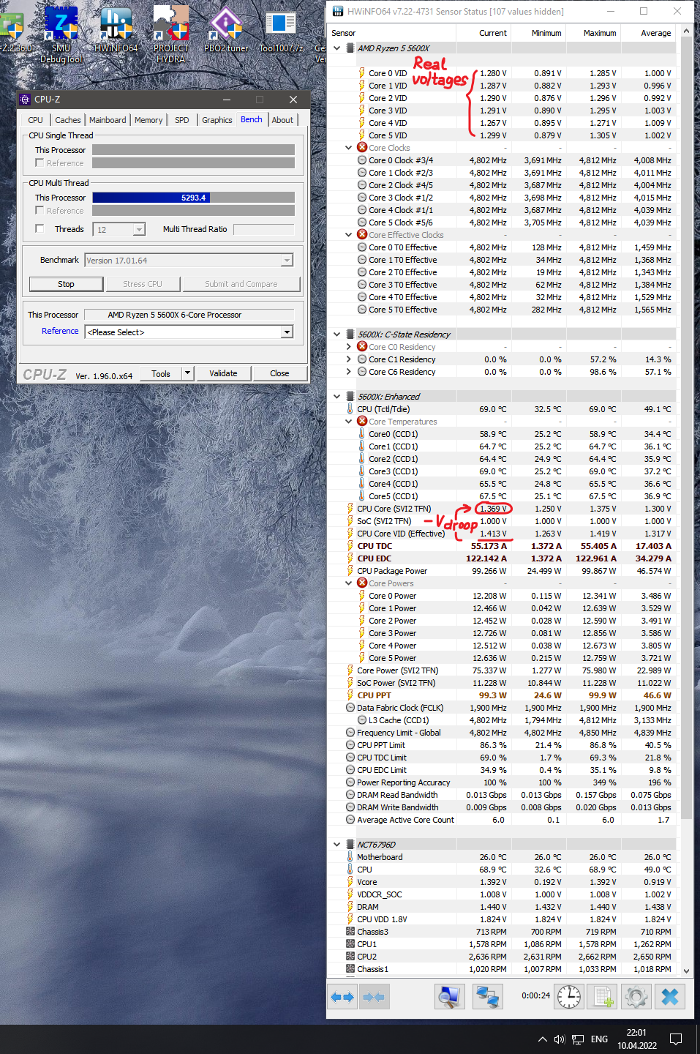Switch to the Memory tab
Viewport: 700px width, 1054px height.
(x=148, y=120)
